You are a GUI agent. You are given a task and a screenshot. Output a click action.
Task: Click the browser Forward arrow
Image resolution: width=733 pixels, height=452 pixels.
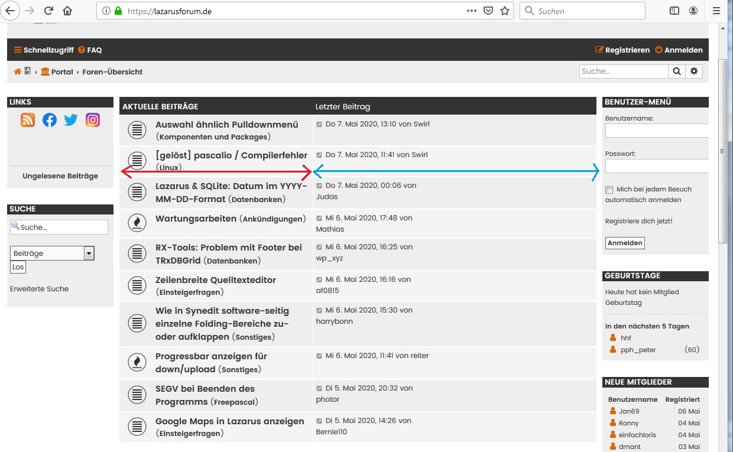point(30,11)
